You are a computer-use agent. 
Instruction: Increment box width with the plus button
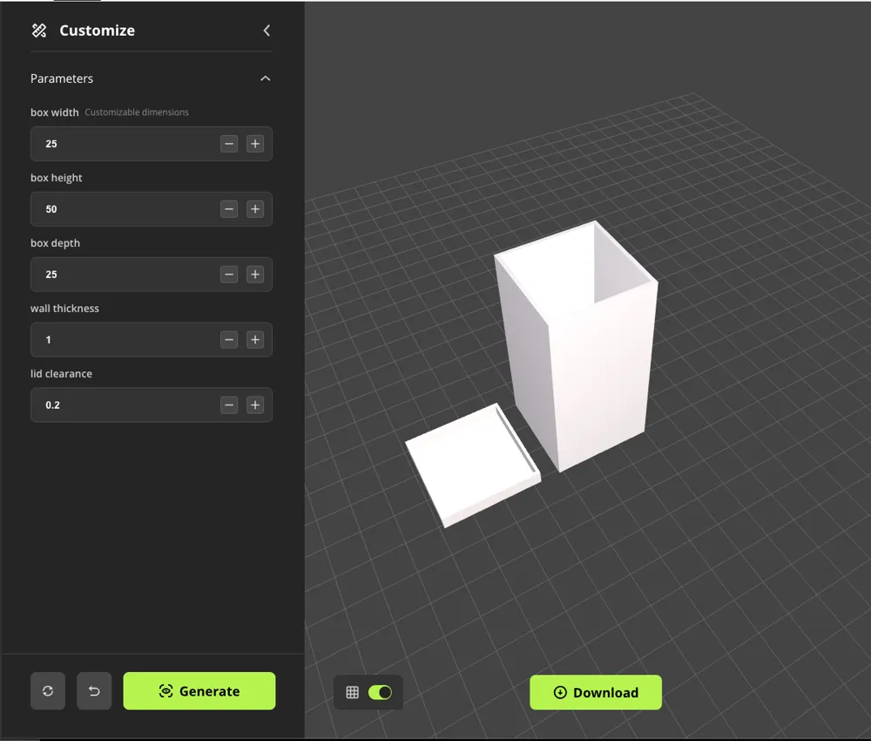255,143
